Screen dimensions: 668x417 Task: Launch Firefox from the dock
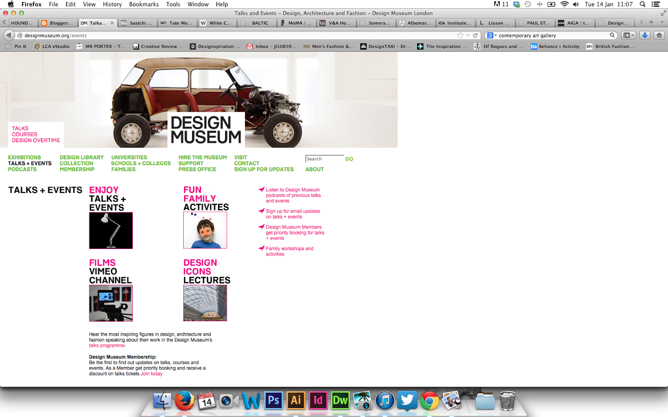(x=184, y=401)
